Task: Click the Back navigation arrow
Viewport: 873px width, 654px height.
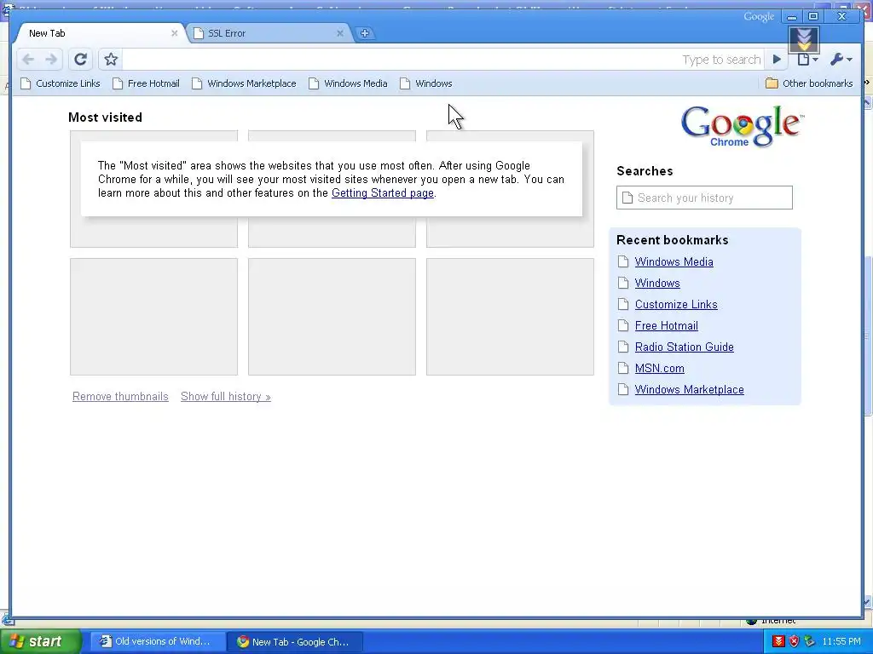Action: pyautogui.click(x=28, y=59)
